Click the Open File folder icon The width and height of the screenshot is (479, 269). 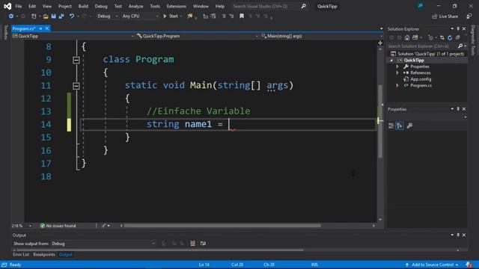[x=46, y=16]
